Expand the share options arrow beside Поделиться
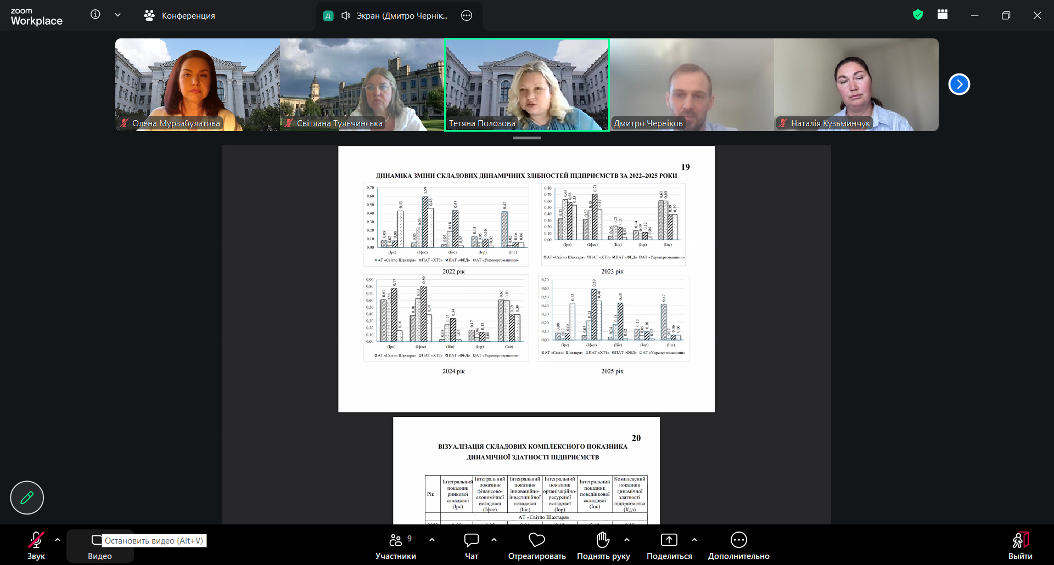1054x565 pixels. coord(694,540)
